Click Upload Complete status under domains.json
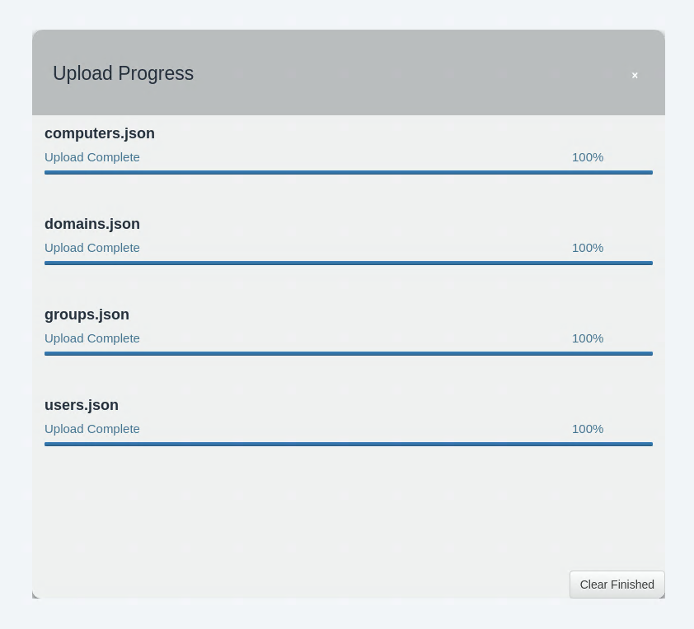The height and width of the screenshot is (629, 694). coord(92,248)
